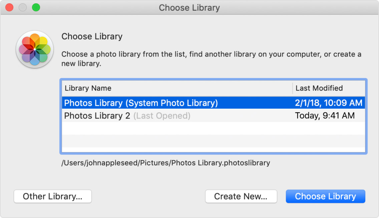Sort by the Last Modified column header
This screenshot has width=379, height=218.
tap(319, 88)
